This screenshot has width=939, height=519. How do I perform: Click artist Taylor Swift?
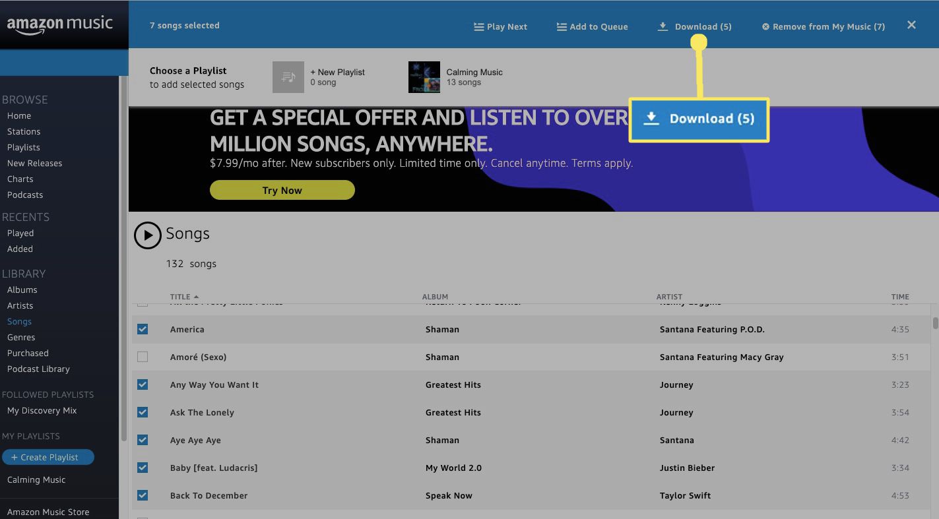pyautogui.click(x=685, y=495)
